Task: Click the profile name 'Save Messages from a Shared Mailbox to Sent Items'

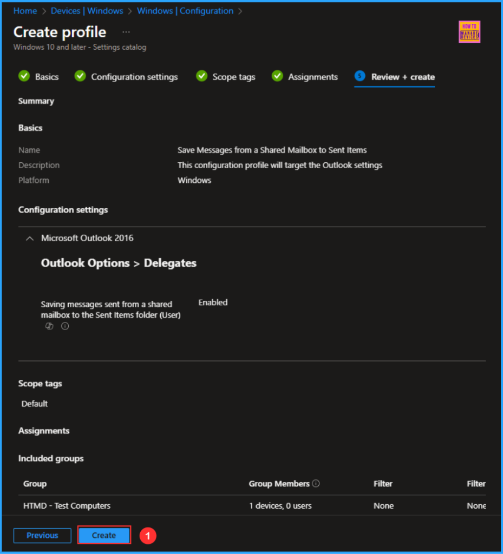Action: point(272,150)
